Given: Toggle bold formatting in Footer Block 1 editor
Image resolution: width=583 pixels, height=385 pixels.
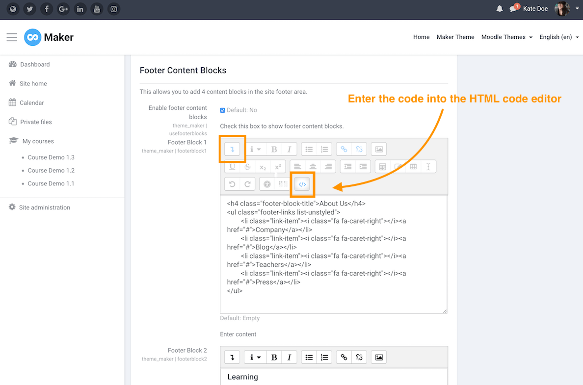Looking at the screenshot, I should pos(274,149).
